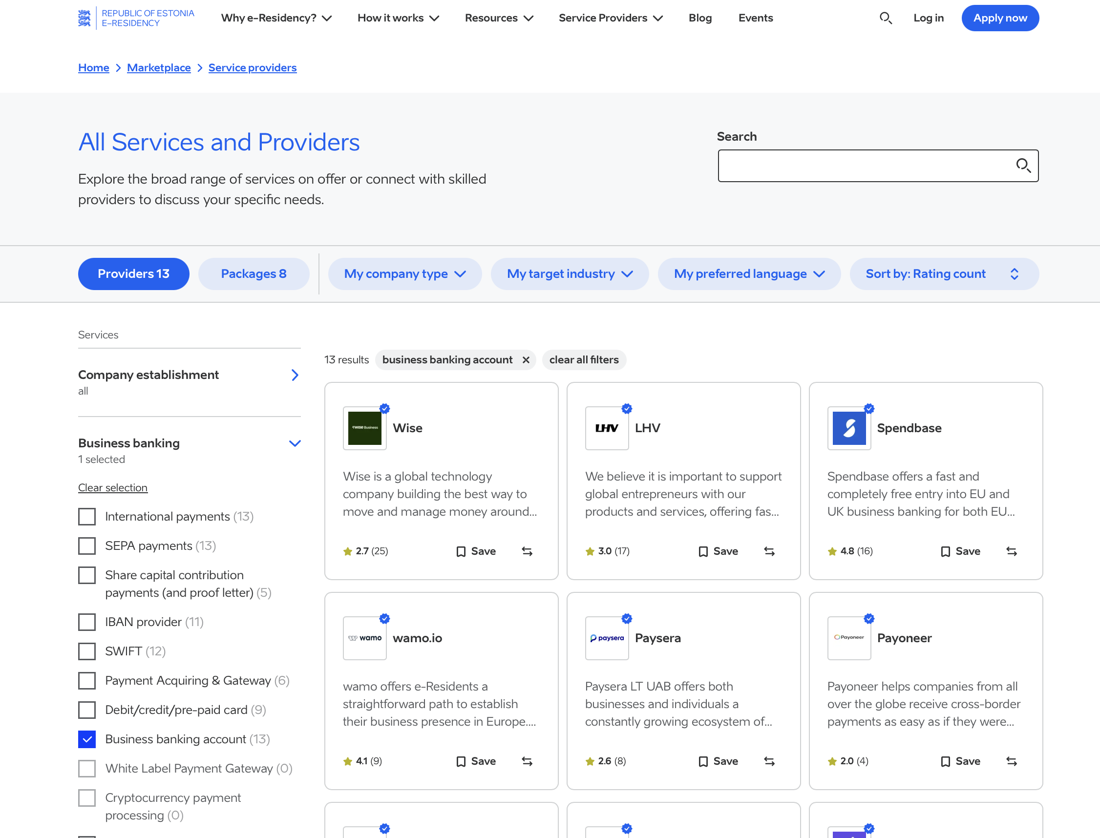The image size is (1100, 838).
Task: Click the verified badge on Payoneer logo
Action: tap(869, 619)
